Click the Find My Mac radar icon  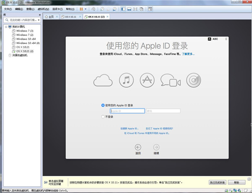click(194, 80)
